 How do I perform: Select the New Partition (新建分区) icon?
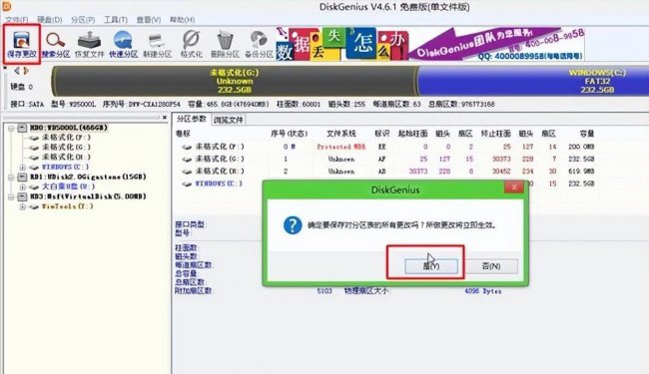click(x=158, y=44)
